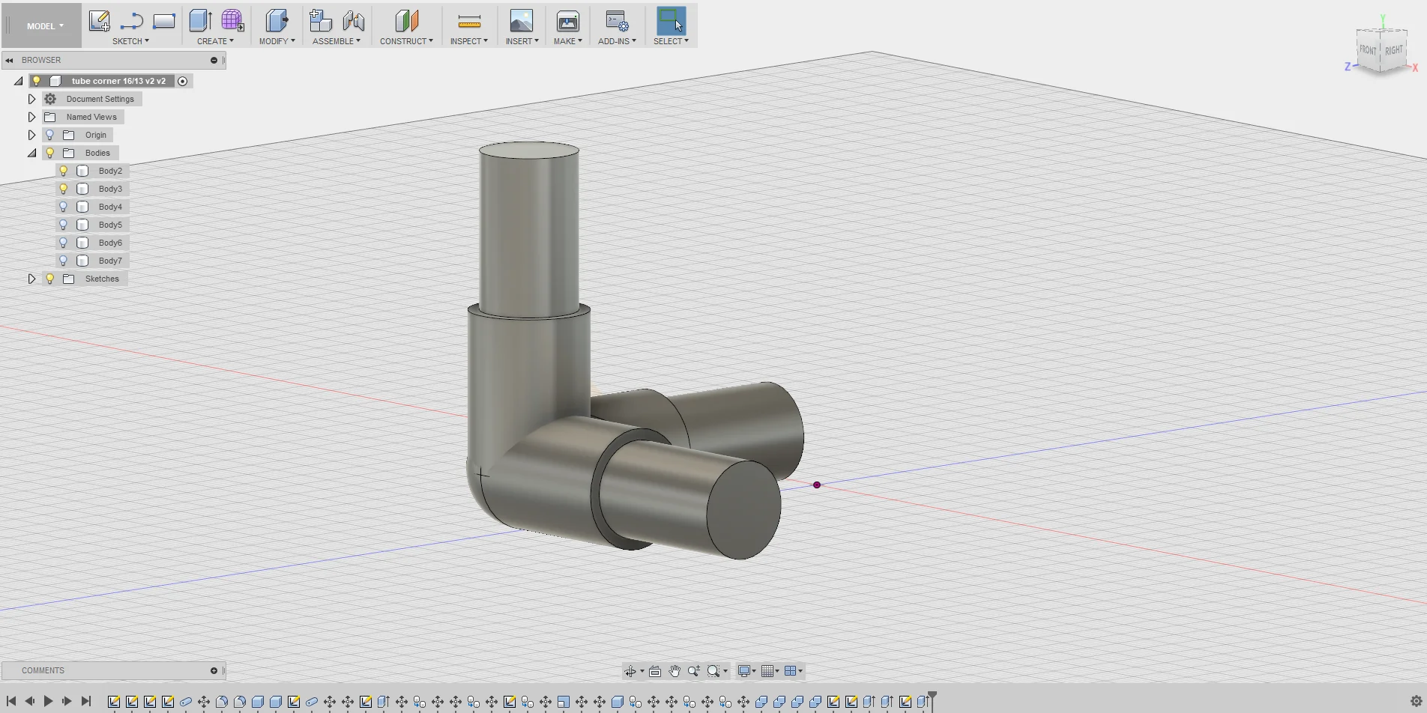Expand the Document Settings node
1427x713 pixels.
[x=31, y=99]
